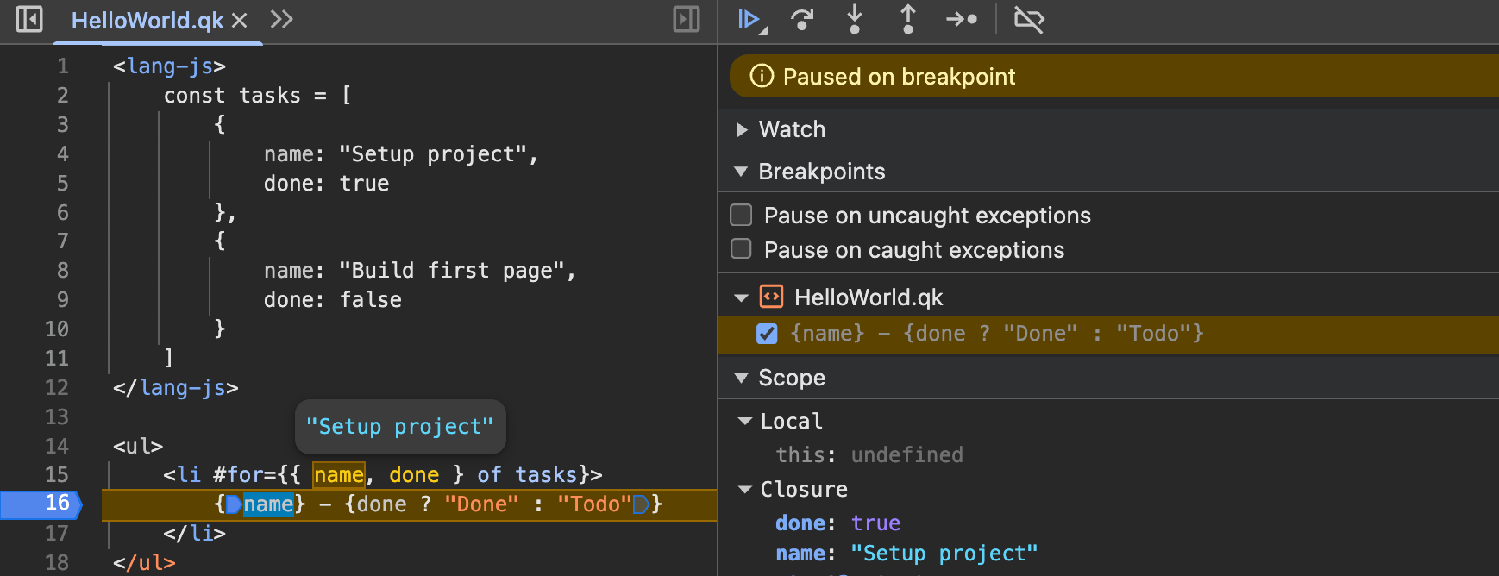Viewport: 1499px width, 576px height.
Task: Click the 'this: undefined' scope entry
Action: 869,454
